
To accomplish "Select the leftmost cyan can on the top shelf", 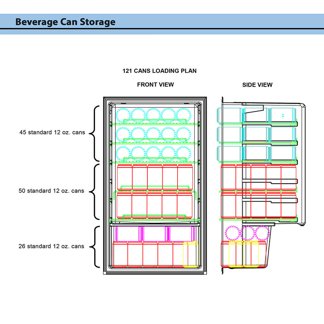I will click(123, 115).
